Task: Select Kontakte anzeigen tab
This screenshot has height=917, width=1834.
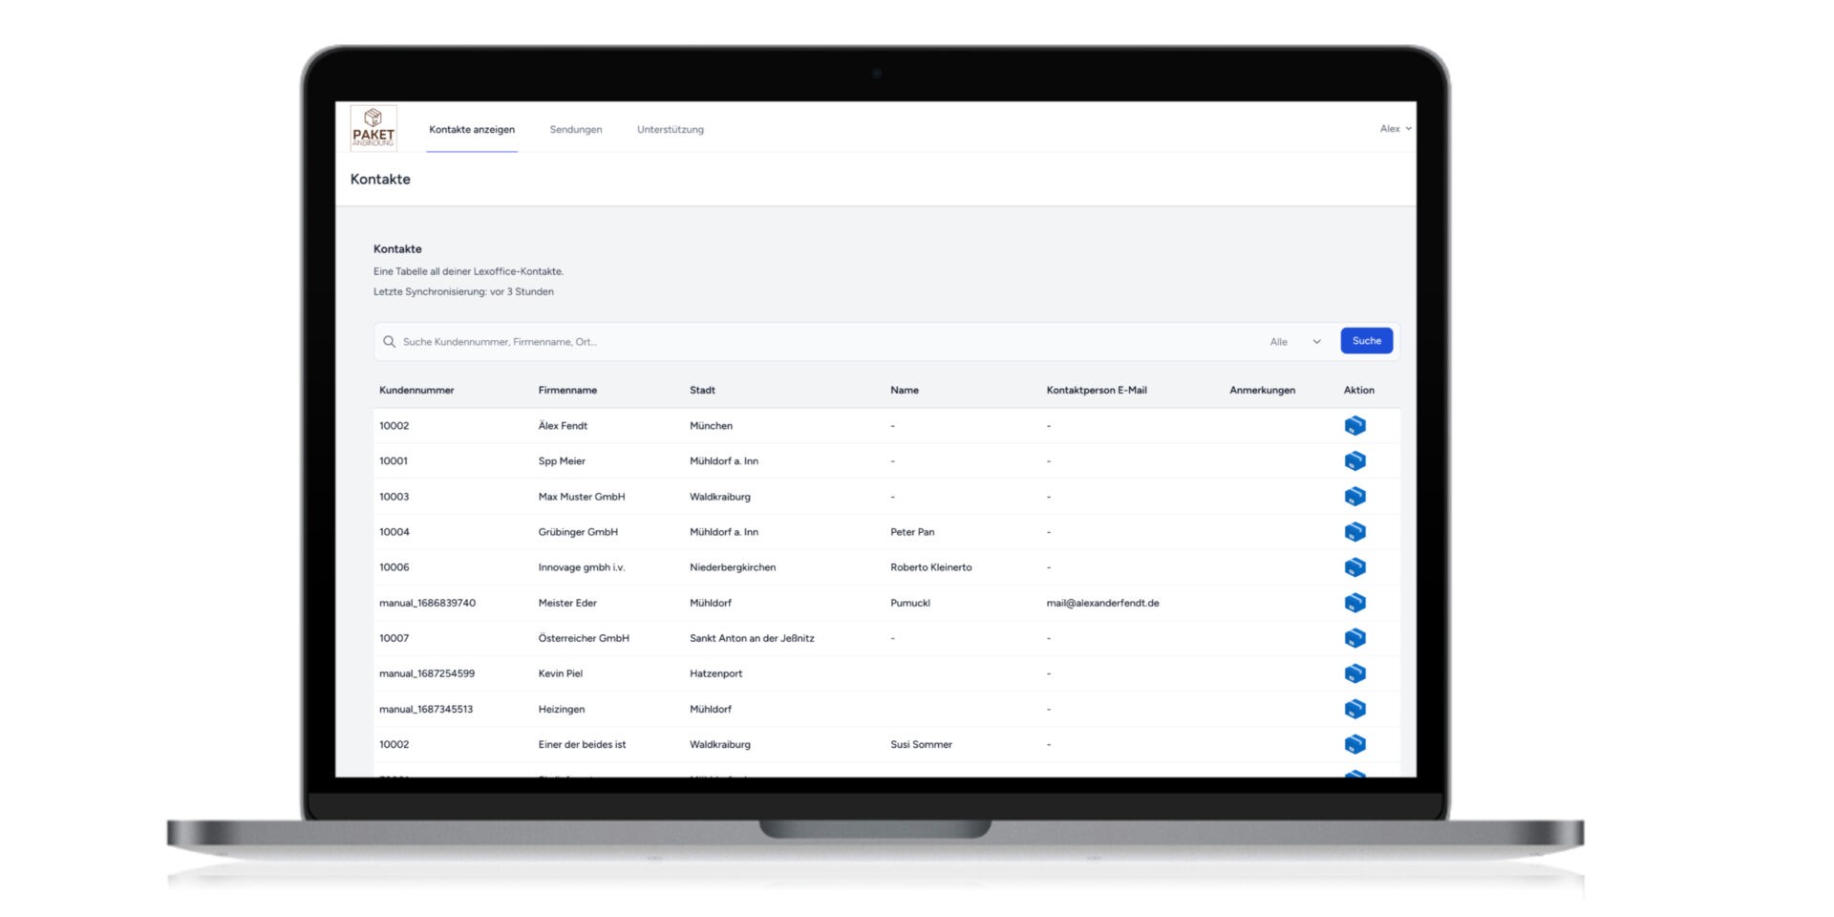Action: click(x=471, y=130)
